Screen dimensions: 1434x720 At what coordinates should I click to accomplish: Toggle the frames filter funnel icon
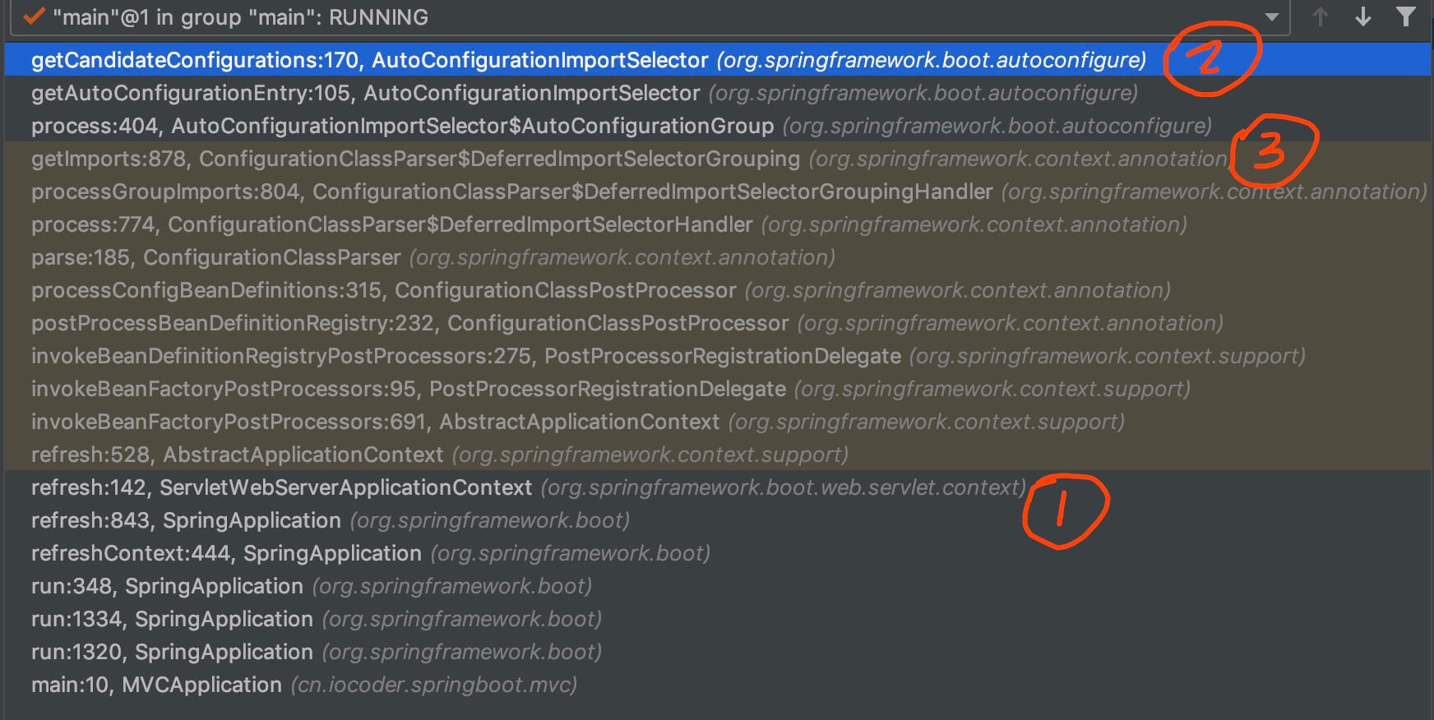coord(1406,17)
